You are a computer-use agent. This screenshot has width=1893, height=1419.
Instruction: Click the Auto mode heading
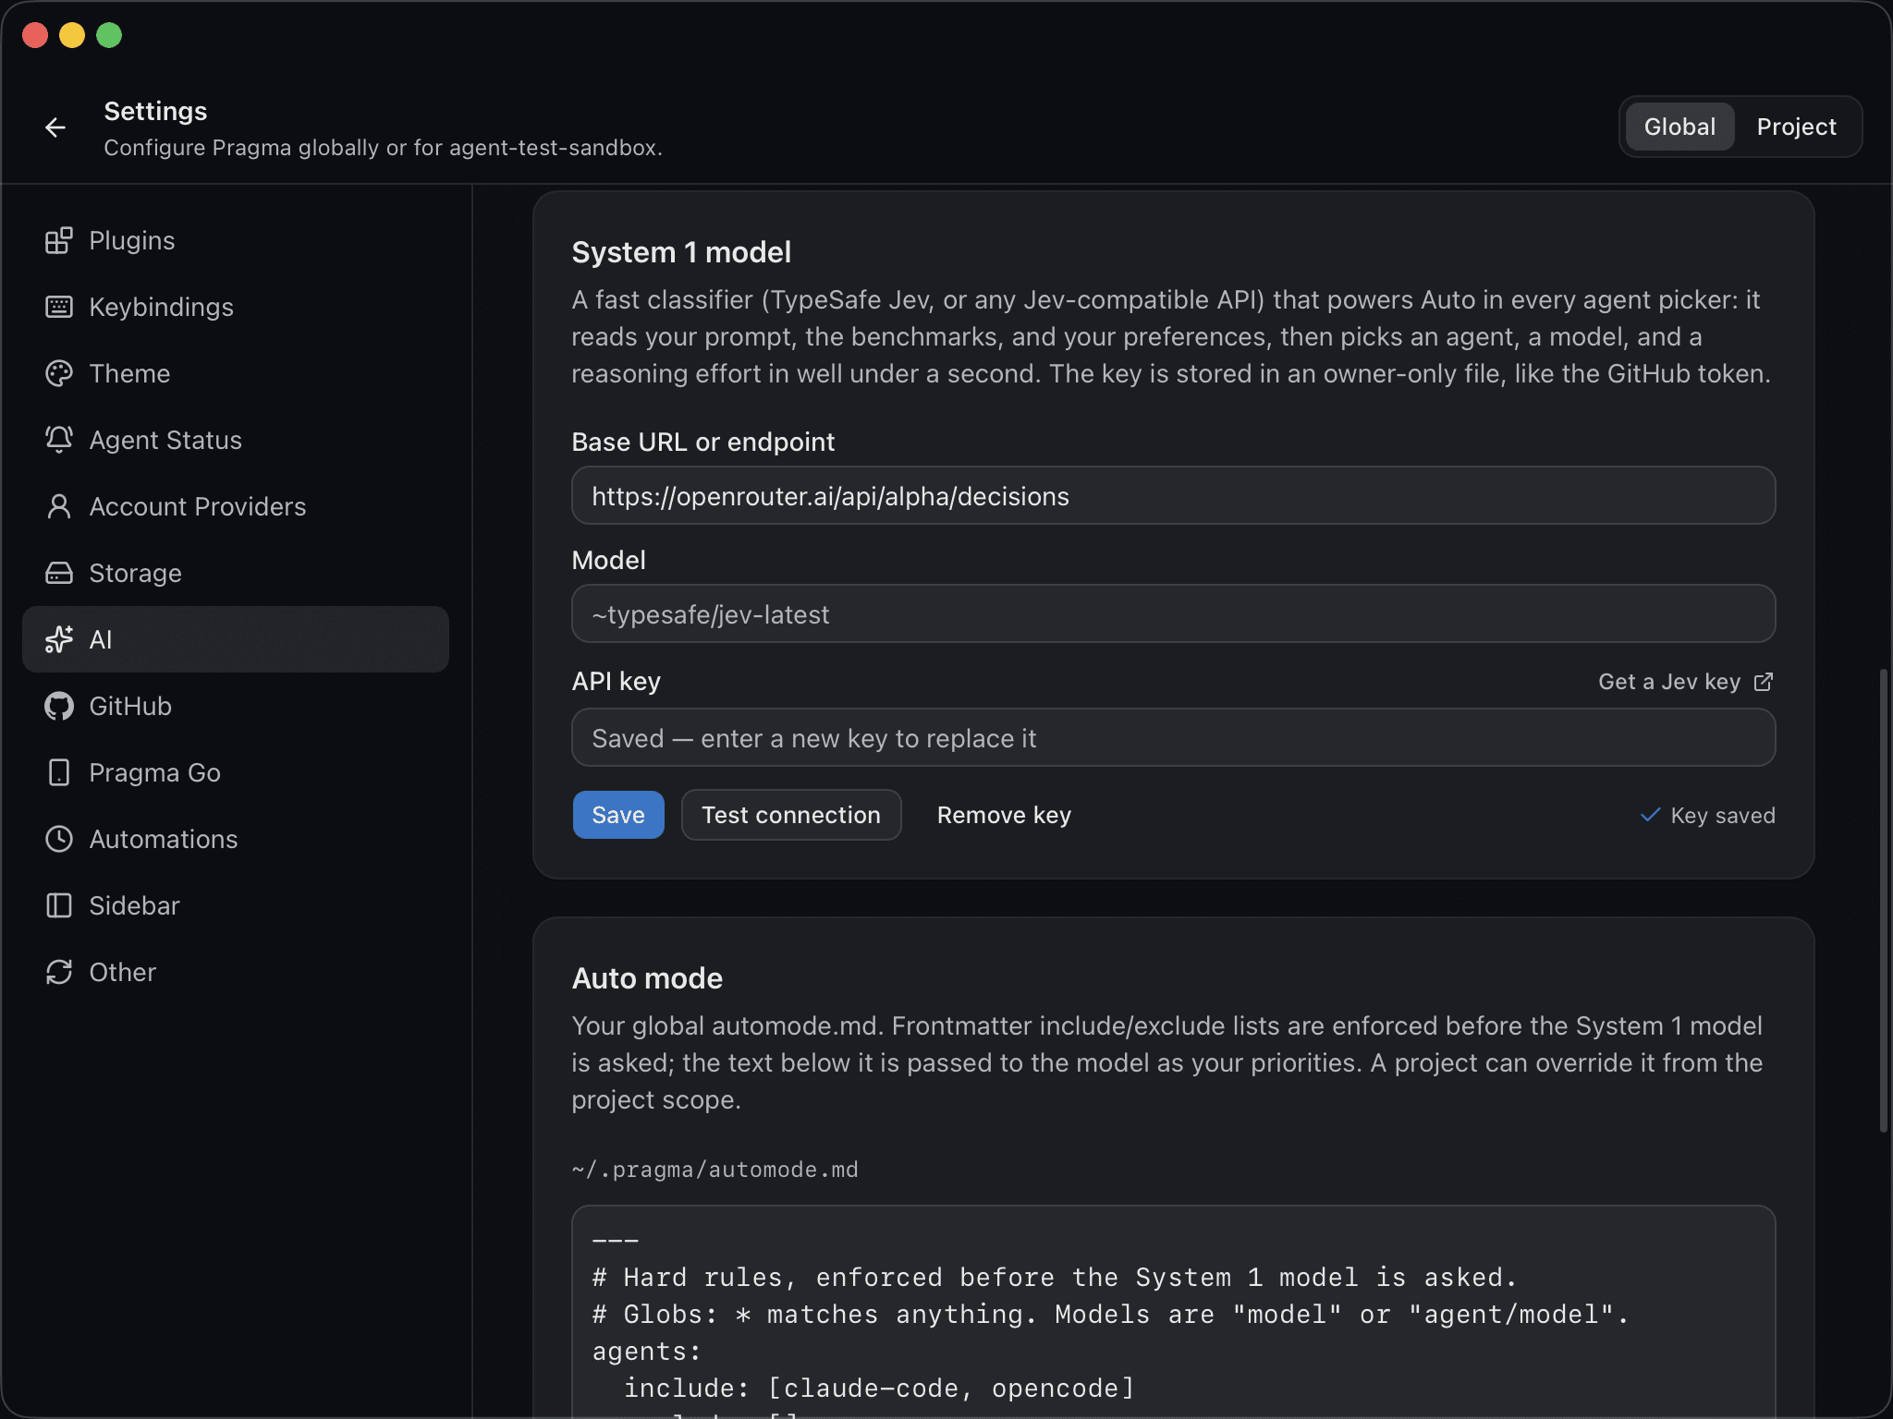click(x=647, y=978)
